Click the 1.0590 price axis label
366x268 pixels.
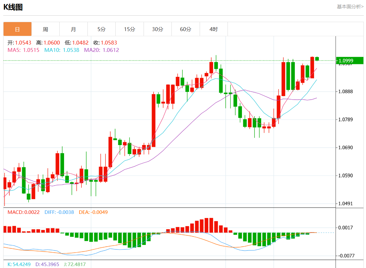pyautogui.click(x=345, y=175)
